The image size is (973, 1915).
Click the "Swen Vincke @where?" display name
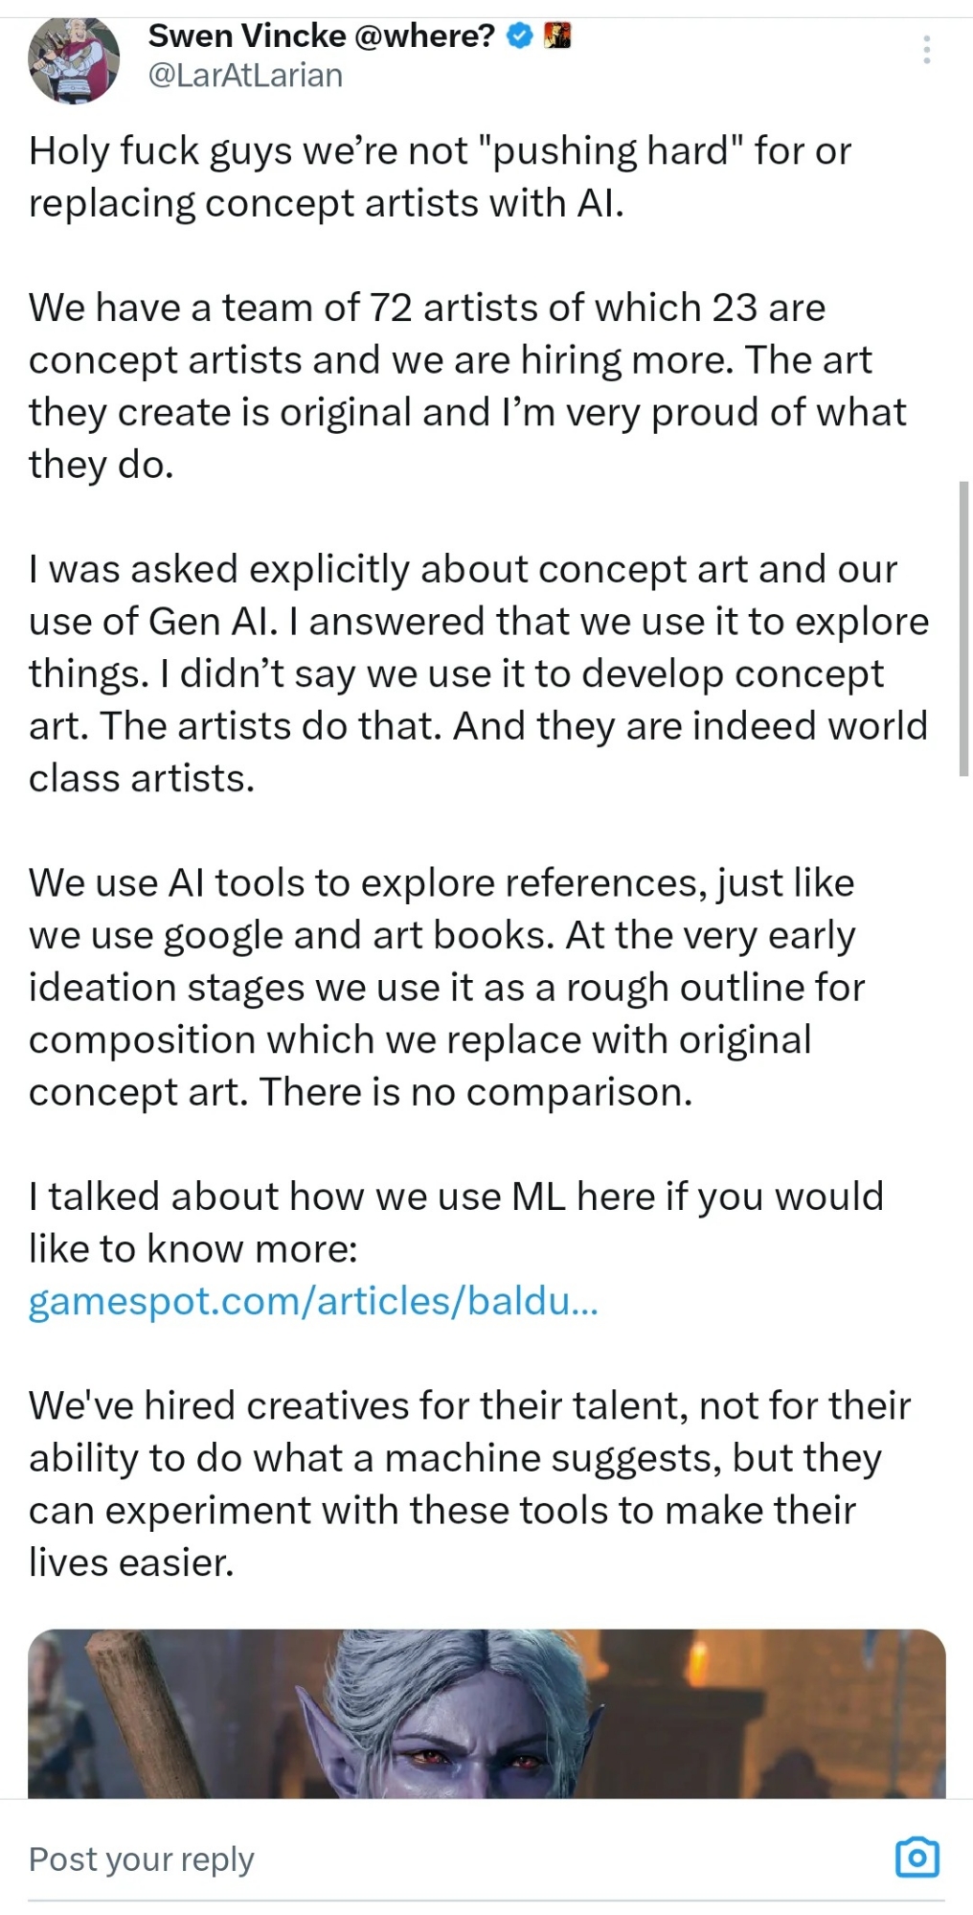pyautogui.click(x=322, y=36)
